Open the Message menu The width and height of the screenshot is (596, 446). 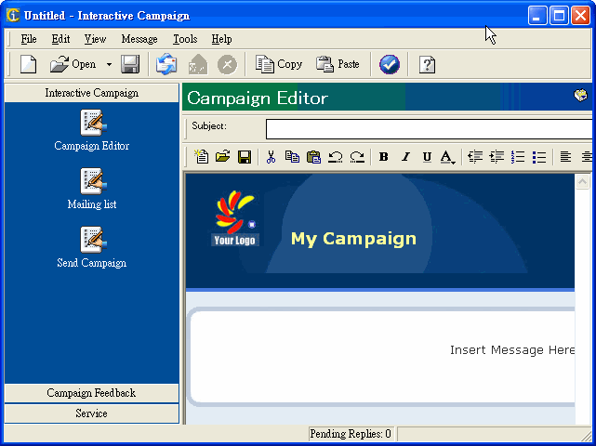click(x=139, y=39)
